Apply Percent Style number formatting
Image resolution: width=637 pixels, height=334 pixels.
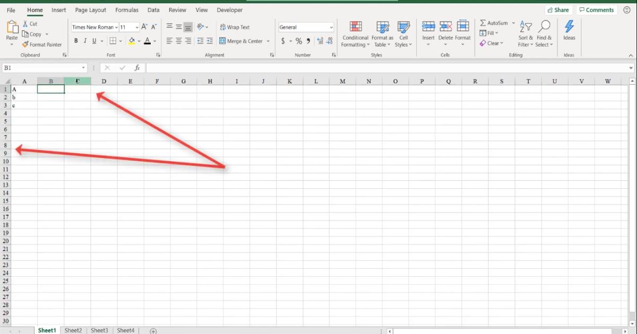point(298,40)
